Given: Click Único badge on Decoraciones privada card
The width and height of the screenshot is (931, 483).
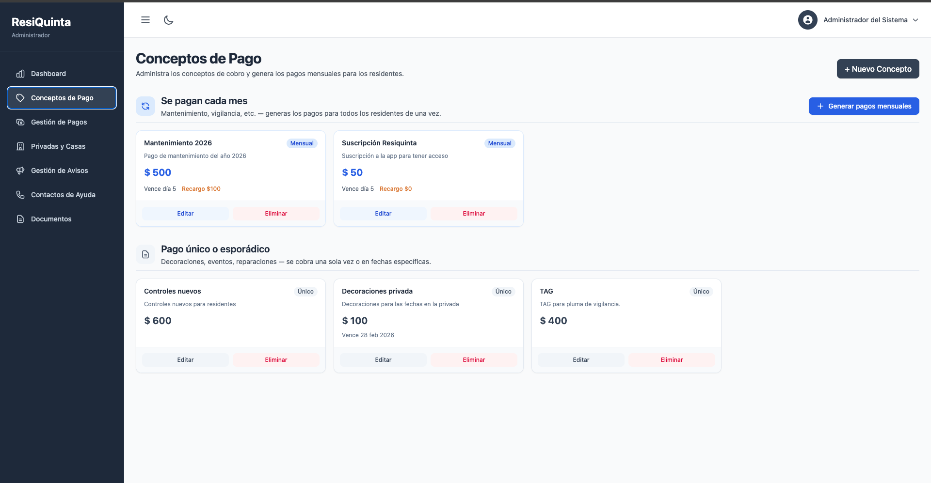Looking at the screenshot, I should click(x=503, y=292).
